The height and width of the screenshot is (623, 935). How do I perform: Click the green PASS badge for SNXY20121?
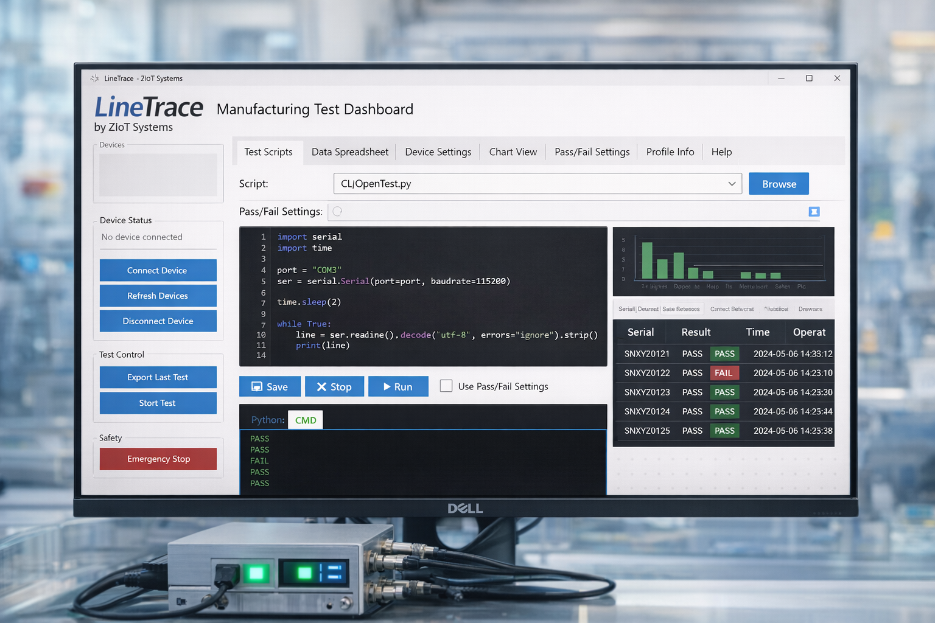[724, 353]
